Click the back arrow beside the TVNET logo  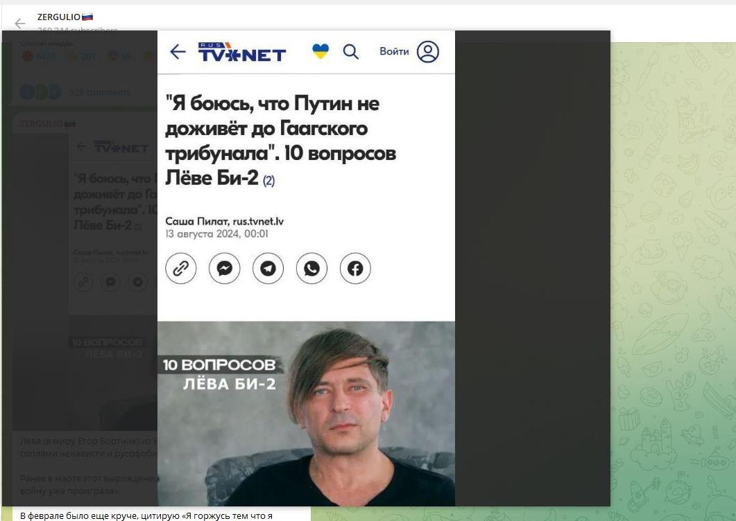click(x=178, y=51)
